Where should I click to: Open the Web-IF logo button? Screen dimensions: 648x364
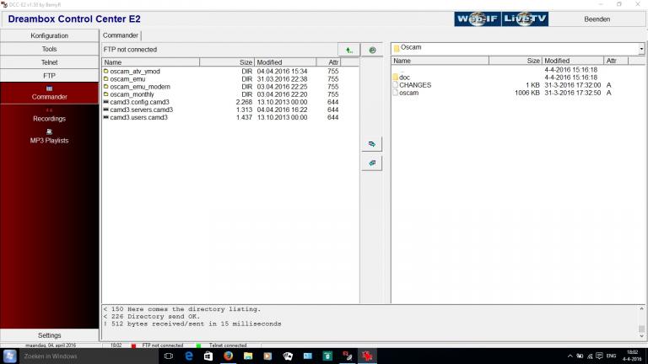477,19
